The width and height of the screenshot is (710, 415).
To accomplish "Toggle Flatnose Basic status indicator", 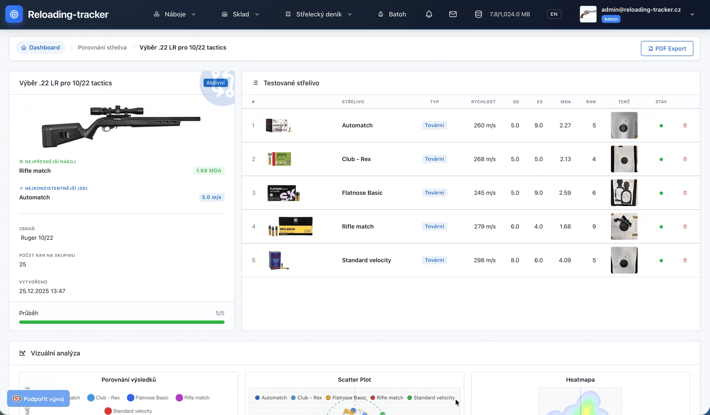I will pyautogui.click(x=661, y=193).
